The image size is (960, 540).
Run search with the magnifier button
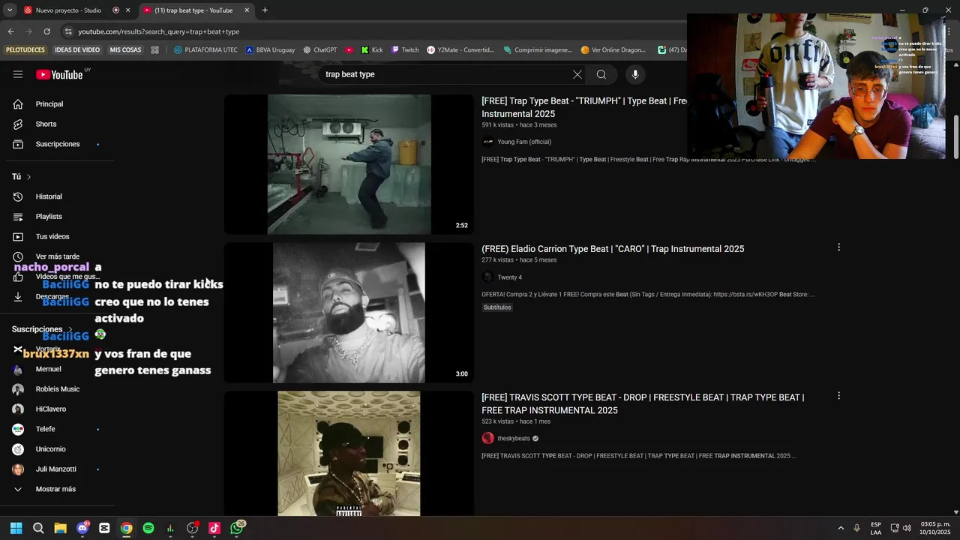click(x=601, y=74)
